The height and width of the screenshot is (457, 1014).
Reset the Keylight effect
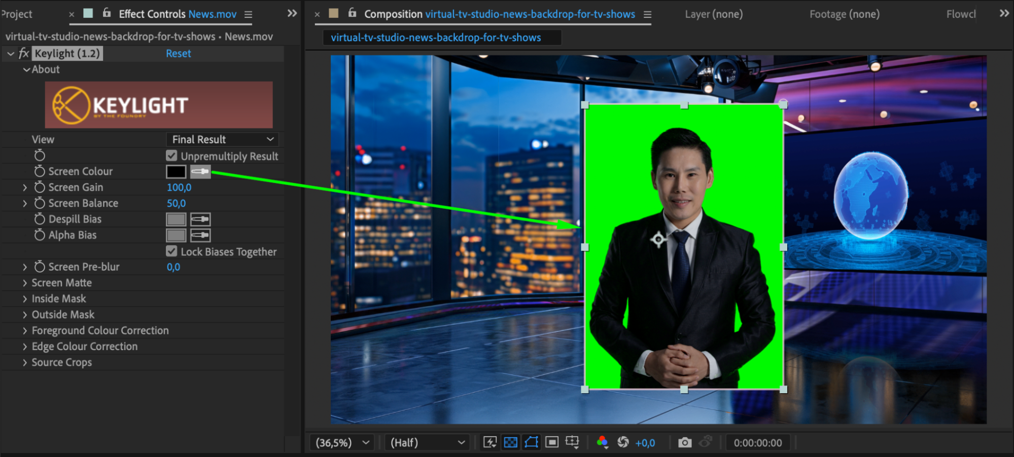[178, 54]
